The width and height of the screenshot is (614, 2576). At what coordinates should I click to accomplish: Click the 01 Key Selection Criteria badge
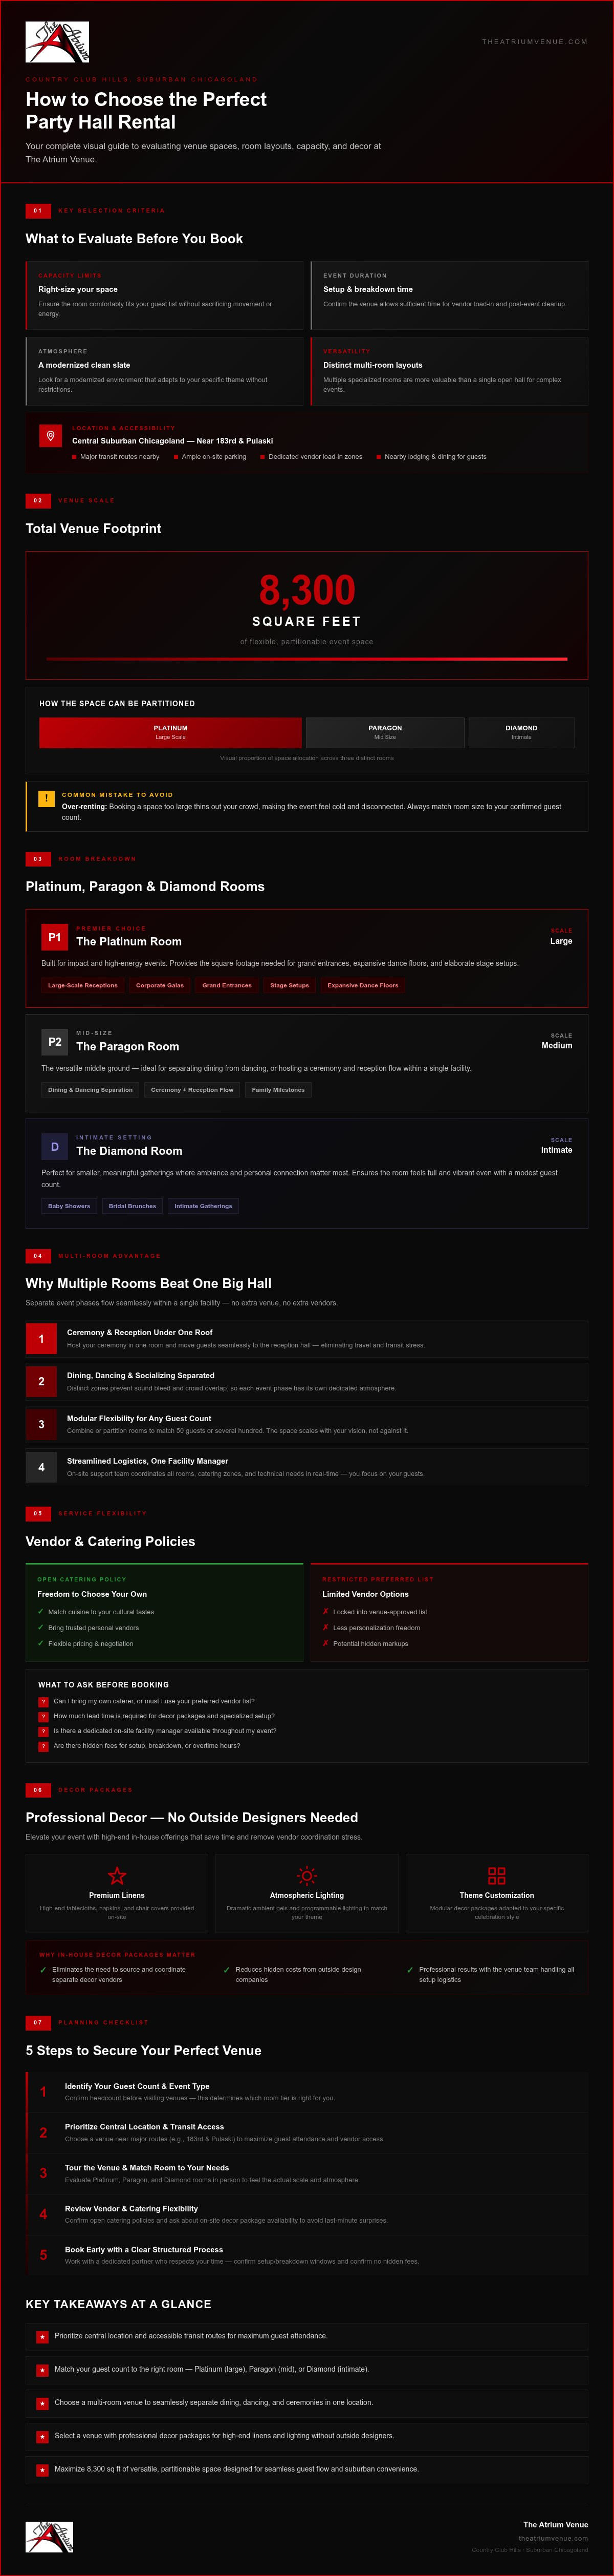[38, 211]
